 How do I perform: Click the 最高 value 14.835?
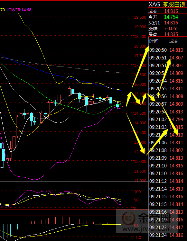[x=171, y=34]
